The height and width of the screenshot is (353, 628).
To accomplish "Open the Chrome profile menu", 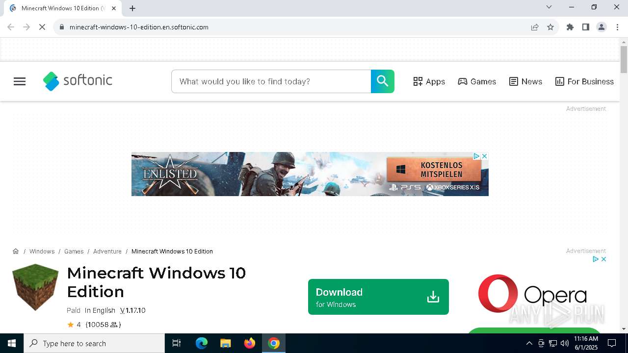I will 602,27.
